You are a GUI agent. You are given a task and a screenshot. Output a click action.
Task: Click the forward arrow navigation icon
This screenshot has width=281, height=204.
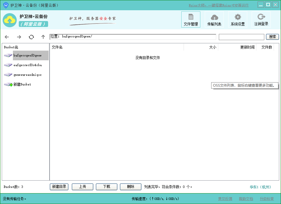pyautogui.click(x=19, y=37)
